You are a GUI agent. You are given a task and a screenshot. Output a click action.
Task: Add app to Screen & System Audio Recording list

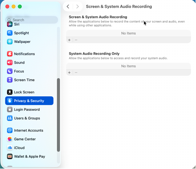(69, 40)
